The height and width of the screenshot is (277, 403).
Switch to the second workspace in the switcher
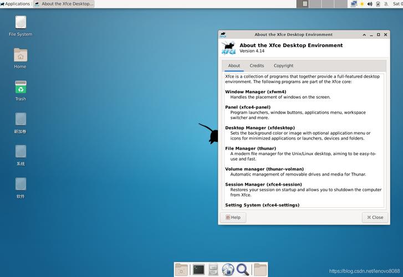[x=315, y=4]
